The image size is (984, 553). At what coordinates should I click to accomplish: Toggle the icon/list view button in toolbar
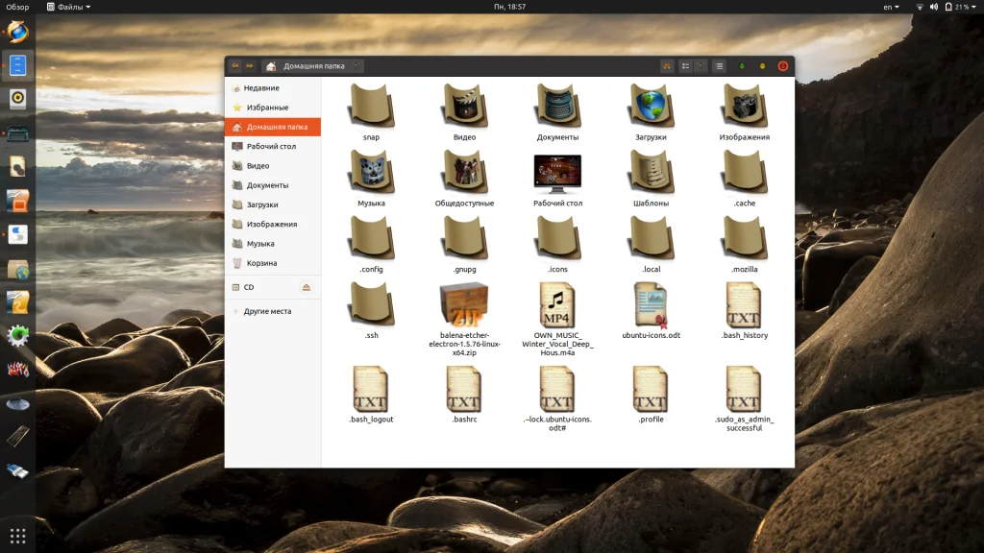[x=685, y=66]
